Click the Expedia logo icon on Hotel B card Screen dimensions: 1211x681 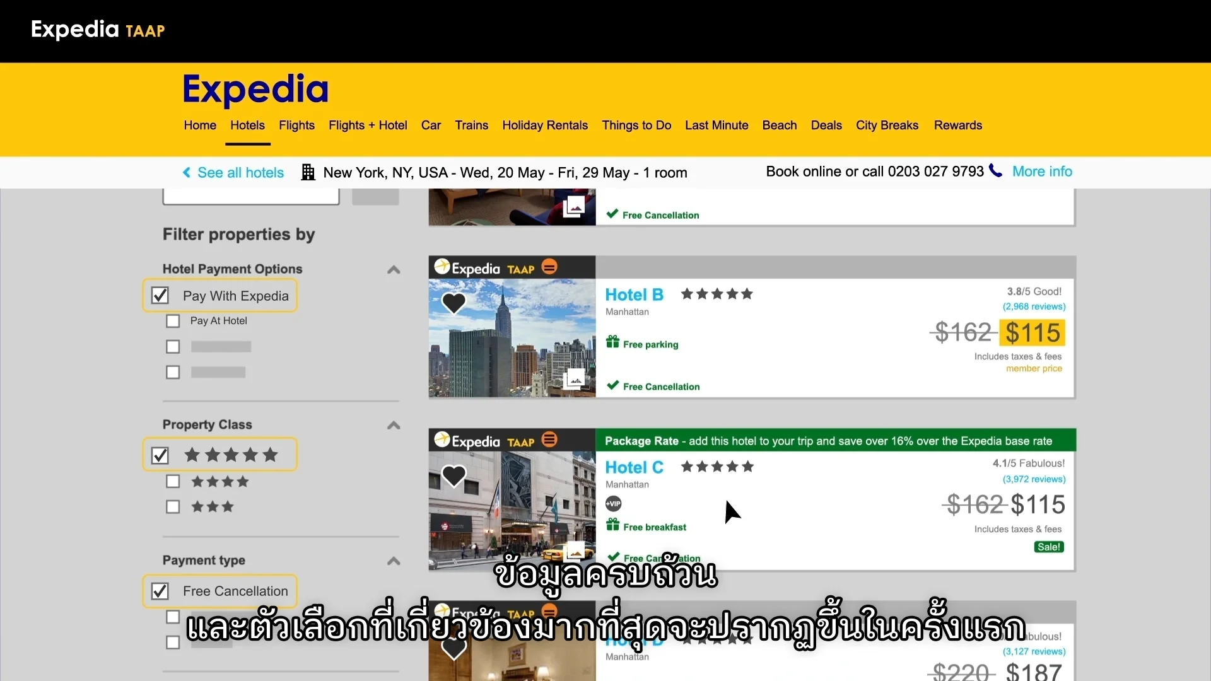tap(442, 267)
